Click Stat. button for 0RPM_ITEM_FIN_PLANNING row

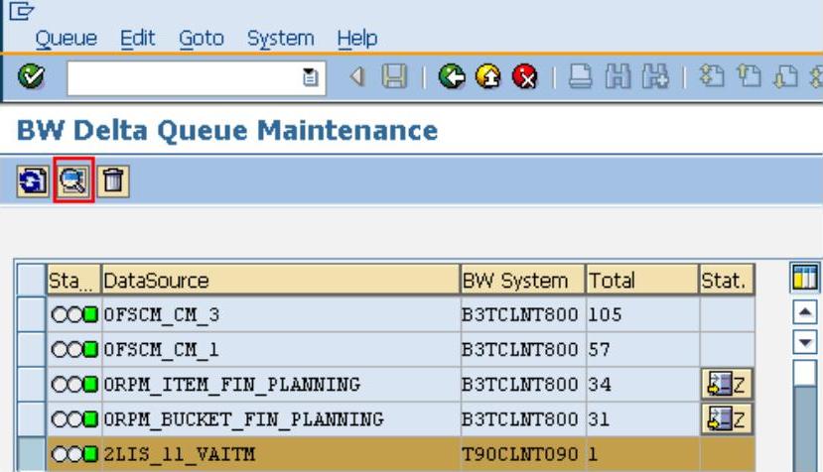point(726,384)
